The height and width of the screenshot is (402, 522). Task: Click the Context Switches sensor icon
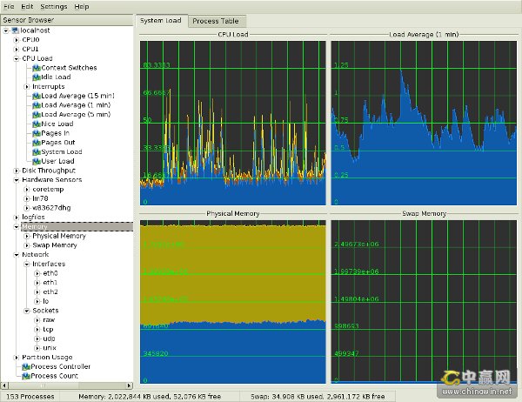tap(37, 68)
